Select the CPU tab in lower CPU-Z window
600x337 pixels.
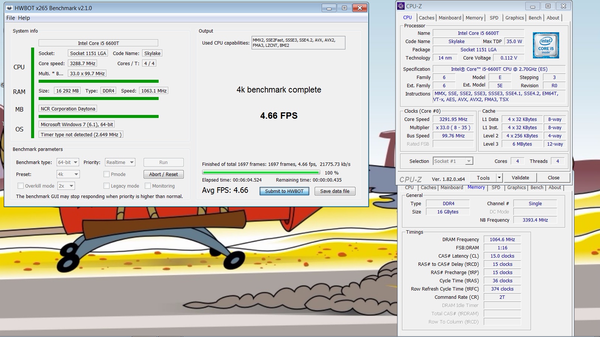[x=409, y=188]
